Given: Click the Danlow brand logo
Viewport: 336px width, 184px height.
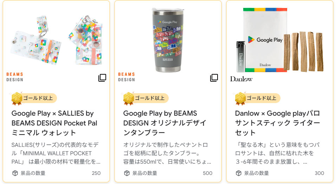Looking at the screenshot, I should 241,79.
